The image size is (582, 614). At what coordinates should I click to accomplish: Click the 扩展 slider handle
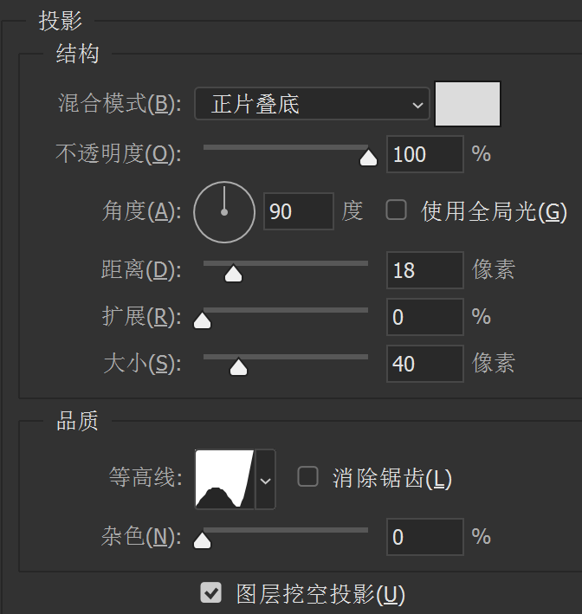click(x=203, y=320)
